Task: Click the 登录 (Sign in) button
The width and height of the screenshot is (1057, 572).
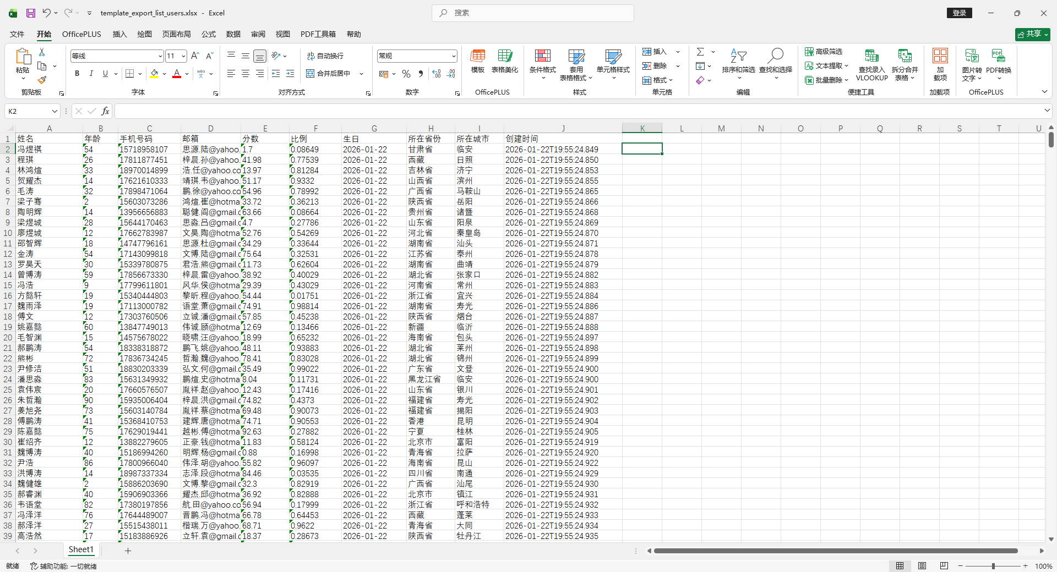Action: click(x=959, y=13)
